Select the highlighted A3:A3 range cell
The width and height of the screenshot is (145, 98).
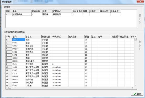click(19, 40)
